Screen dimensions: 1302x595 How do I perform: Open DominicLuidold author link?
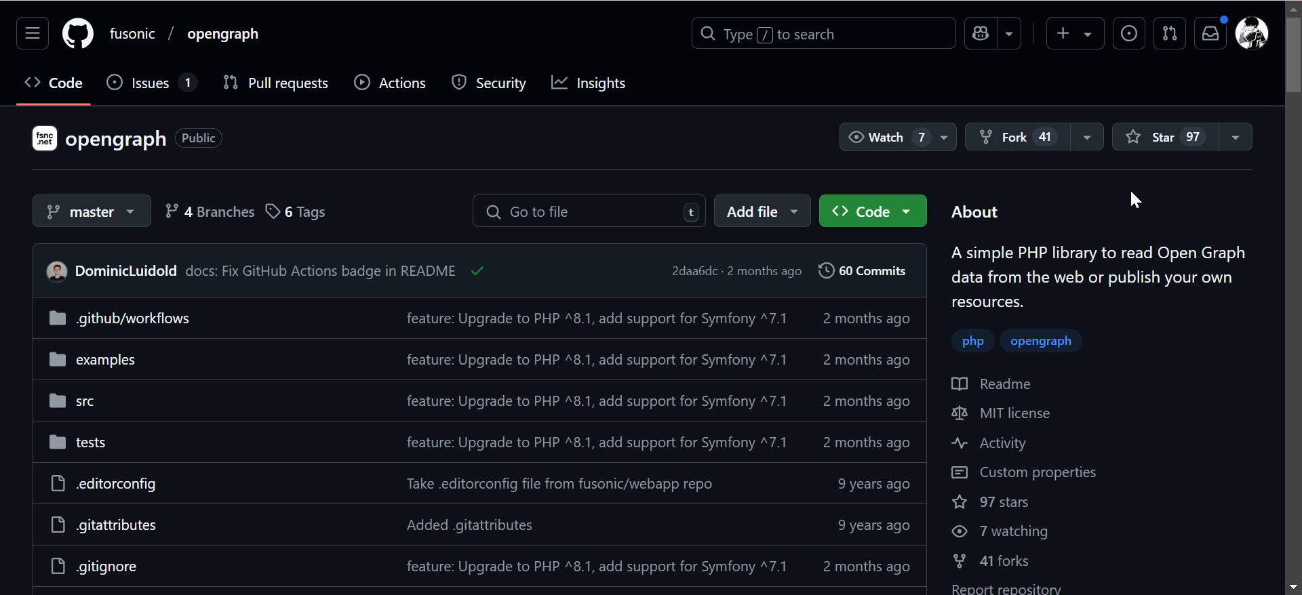click(x=126, y=270)
